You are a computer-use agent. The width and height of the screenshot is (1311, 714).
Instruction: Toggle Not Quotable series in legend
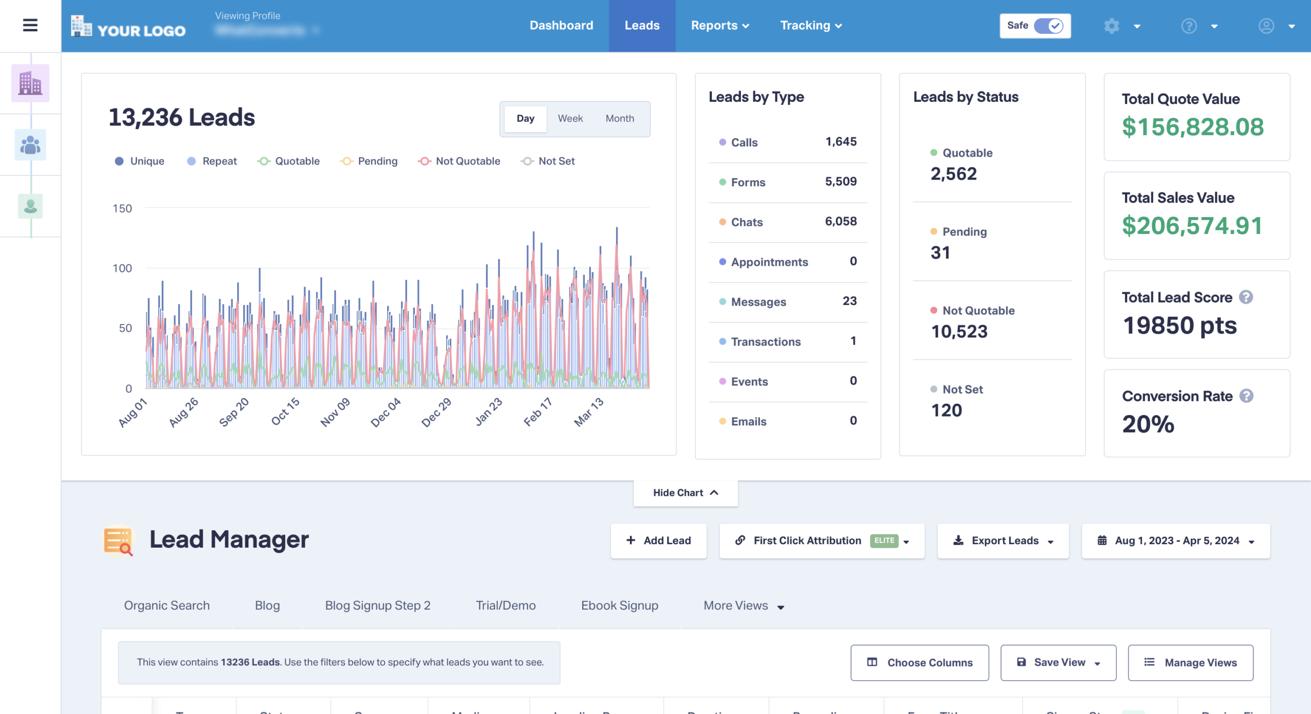click(x=459, y=161)
